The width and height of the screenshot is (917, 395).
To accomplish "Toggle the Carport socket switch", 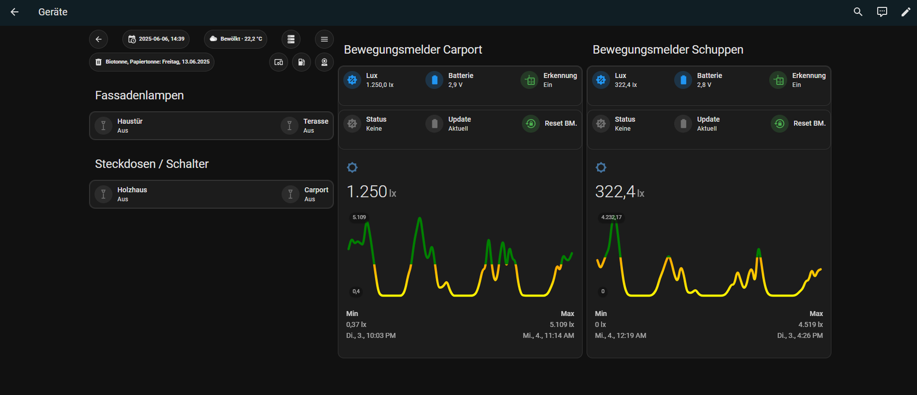I will tap(291, 195).
